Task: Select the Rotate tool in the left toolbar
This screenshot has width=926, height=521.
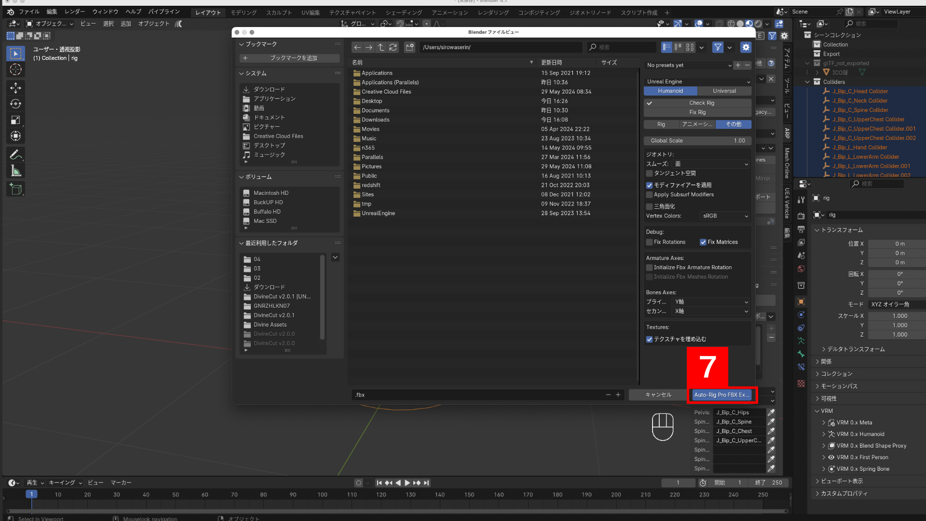Action: click(x=15, y=104)
